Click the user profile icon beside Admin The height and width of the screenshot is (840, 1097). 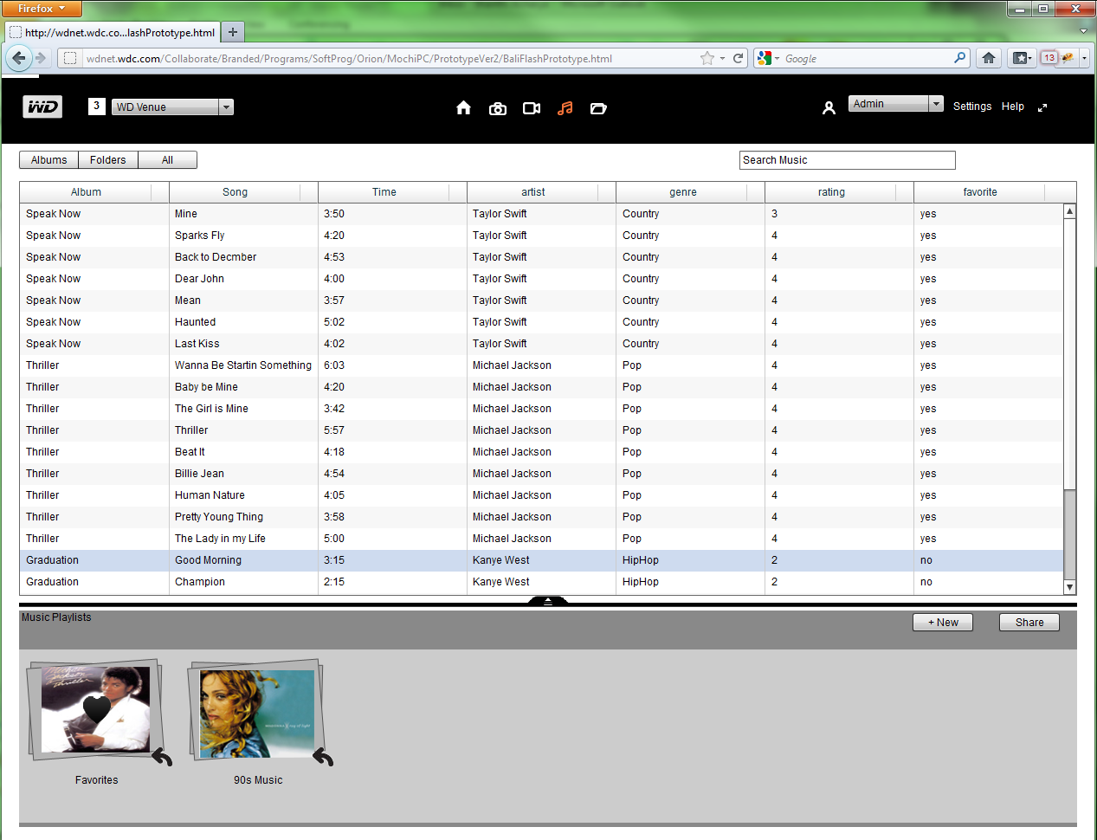pyautogui.click(x=829, y=107)
